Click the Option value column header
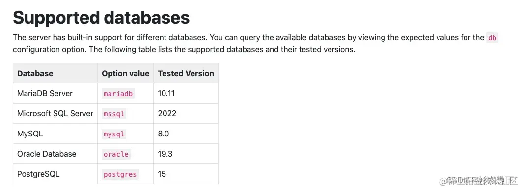Screen dimensions: 521x189 pyautogui.click(x=126, y=74)
